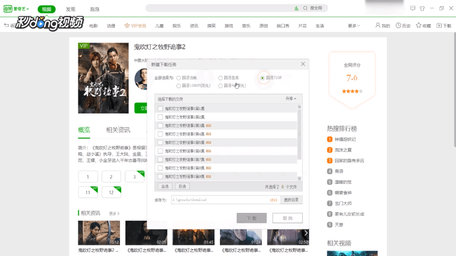Screen dimensions: 456x256
Task: Click the green hot-search icon in search bar
Action: (297, 8)
